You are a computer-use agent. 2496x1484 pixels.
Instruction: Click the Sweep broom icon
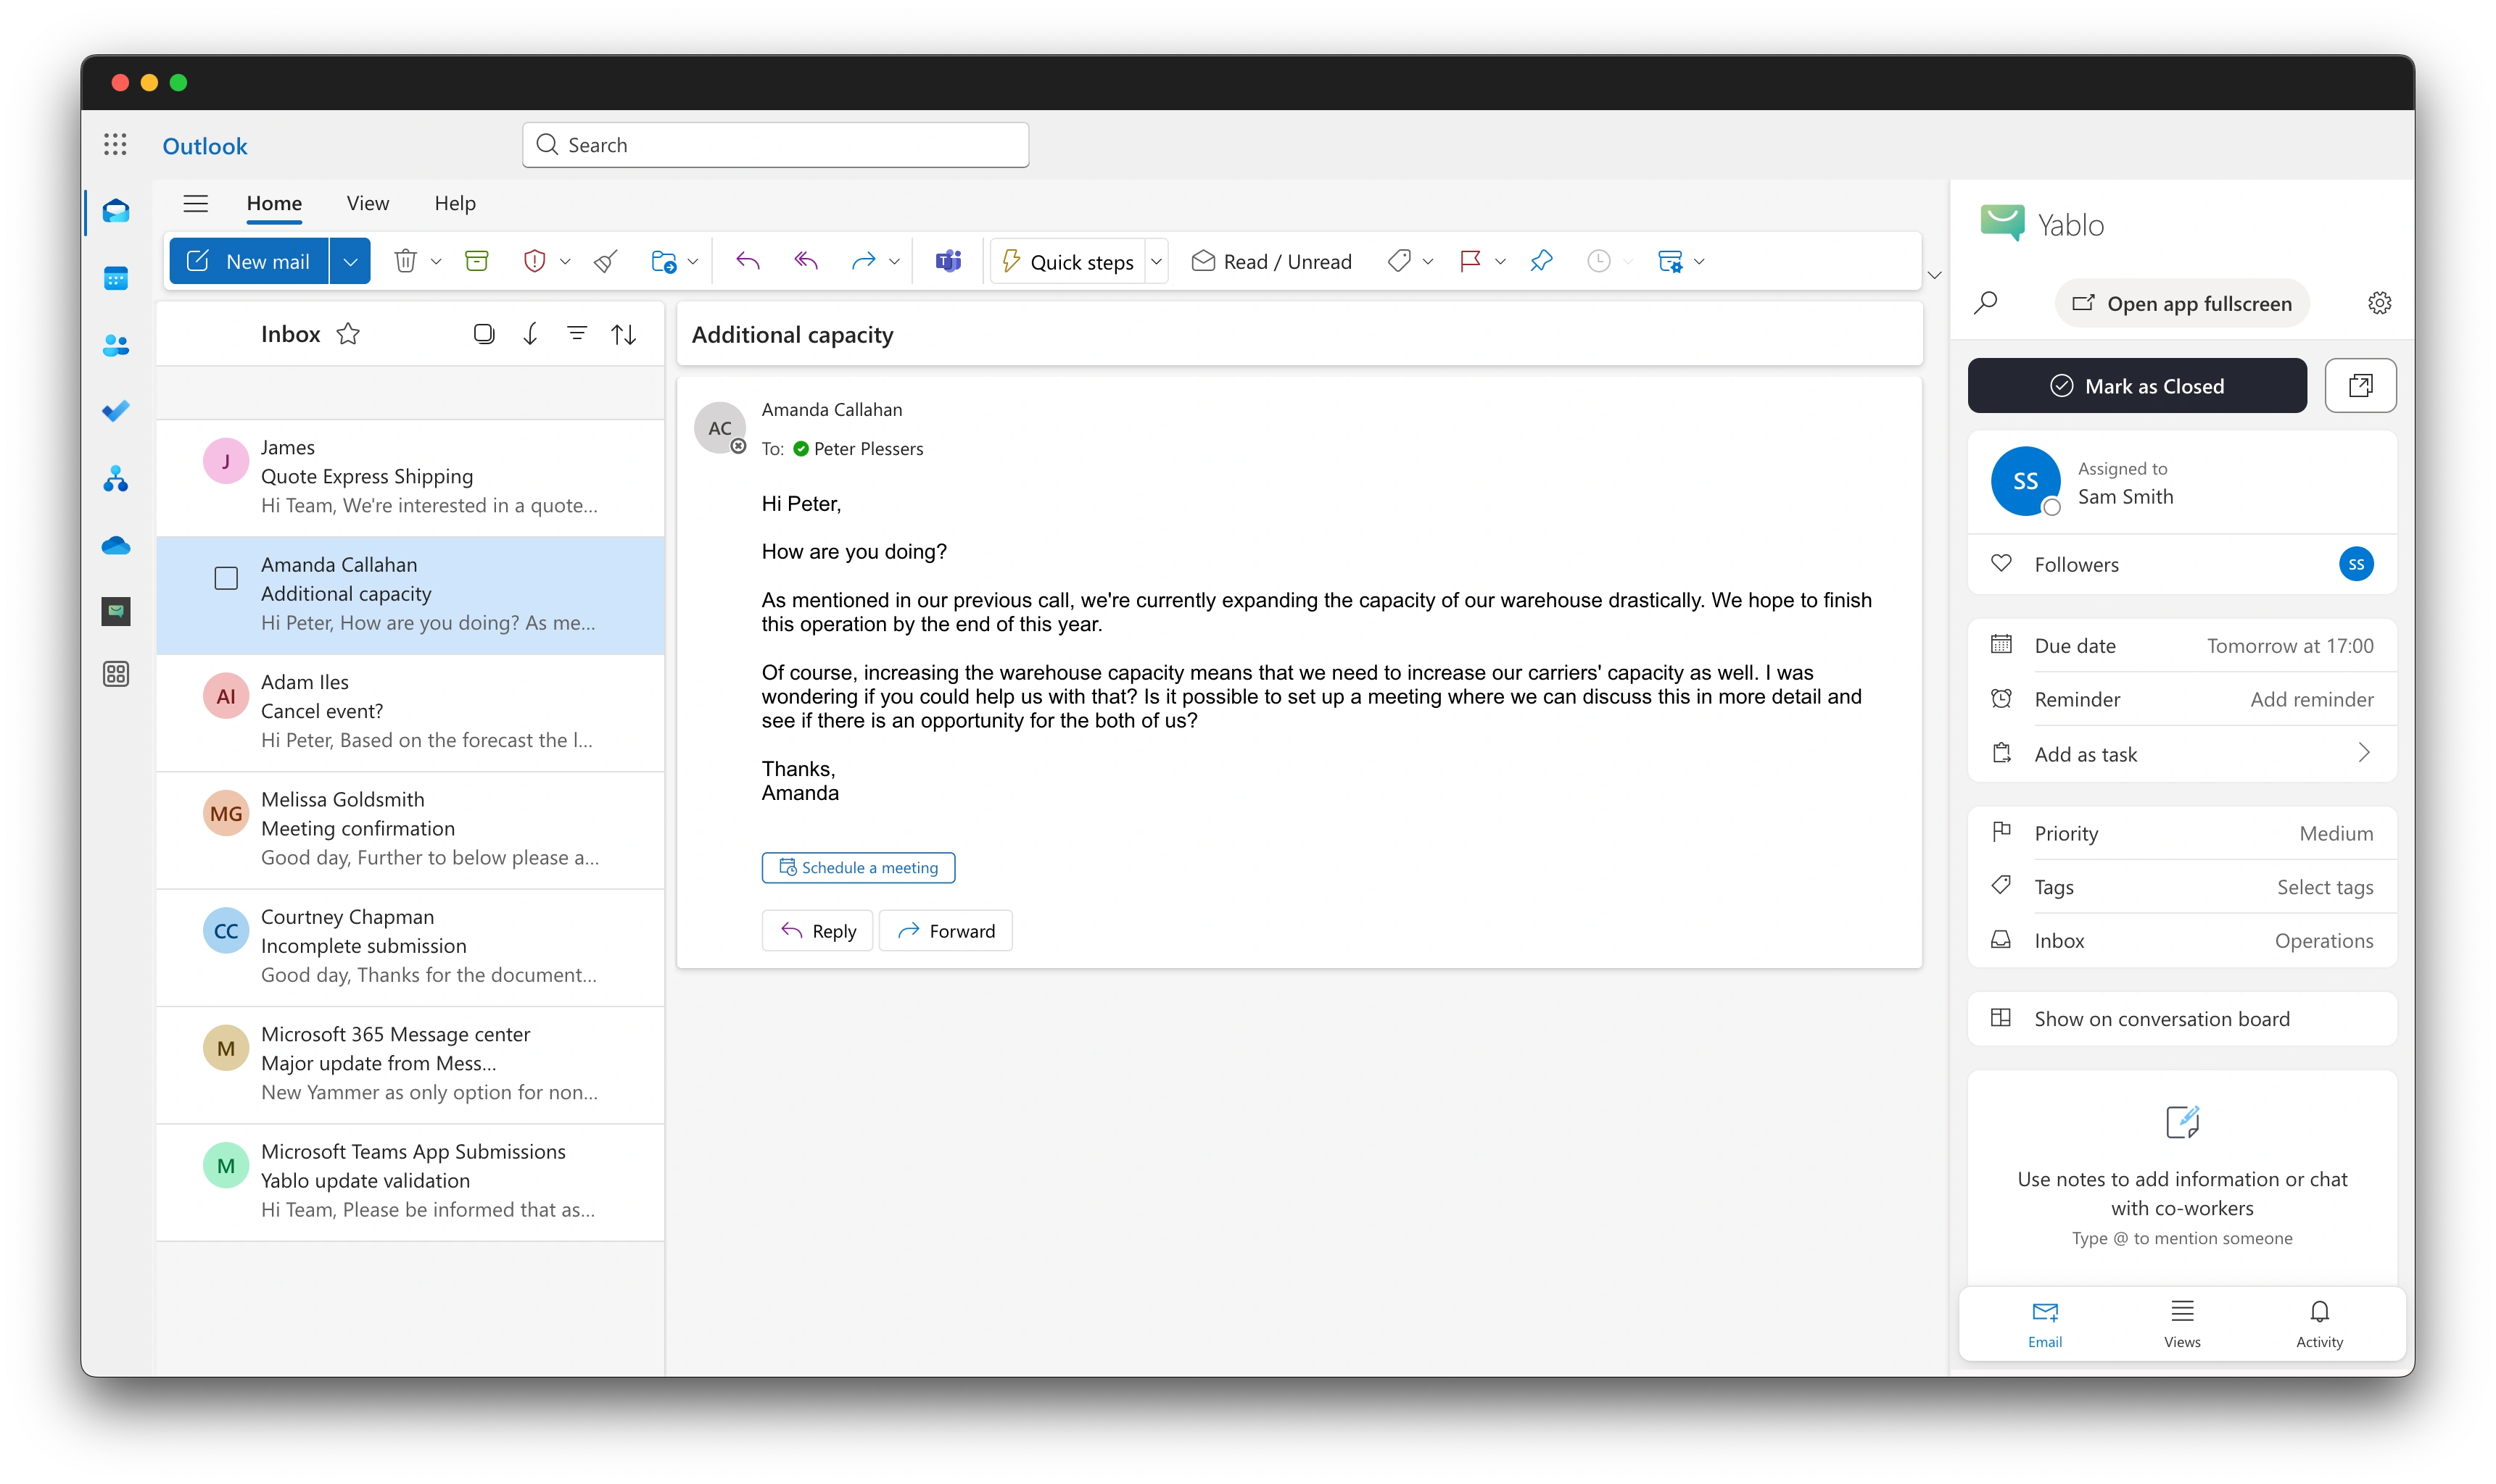click(606, 261)
